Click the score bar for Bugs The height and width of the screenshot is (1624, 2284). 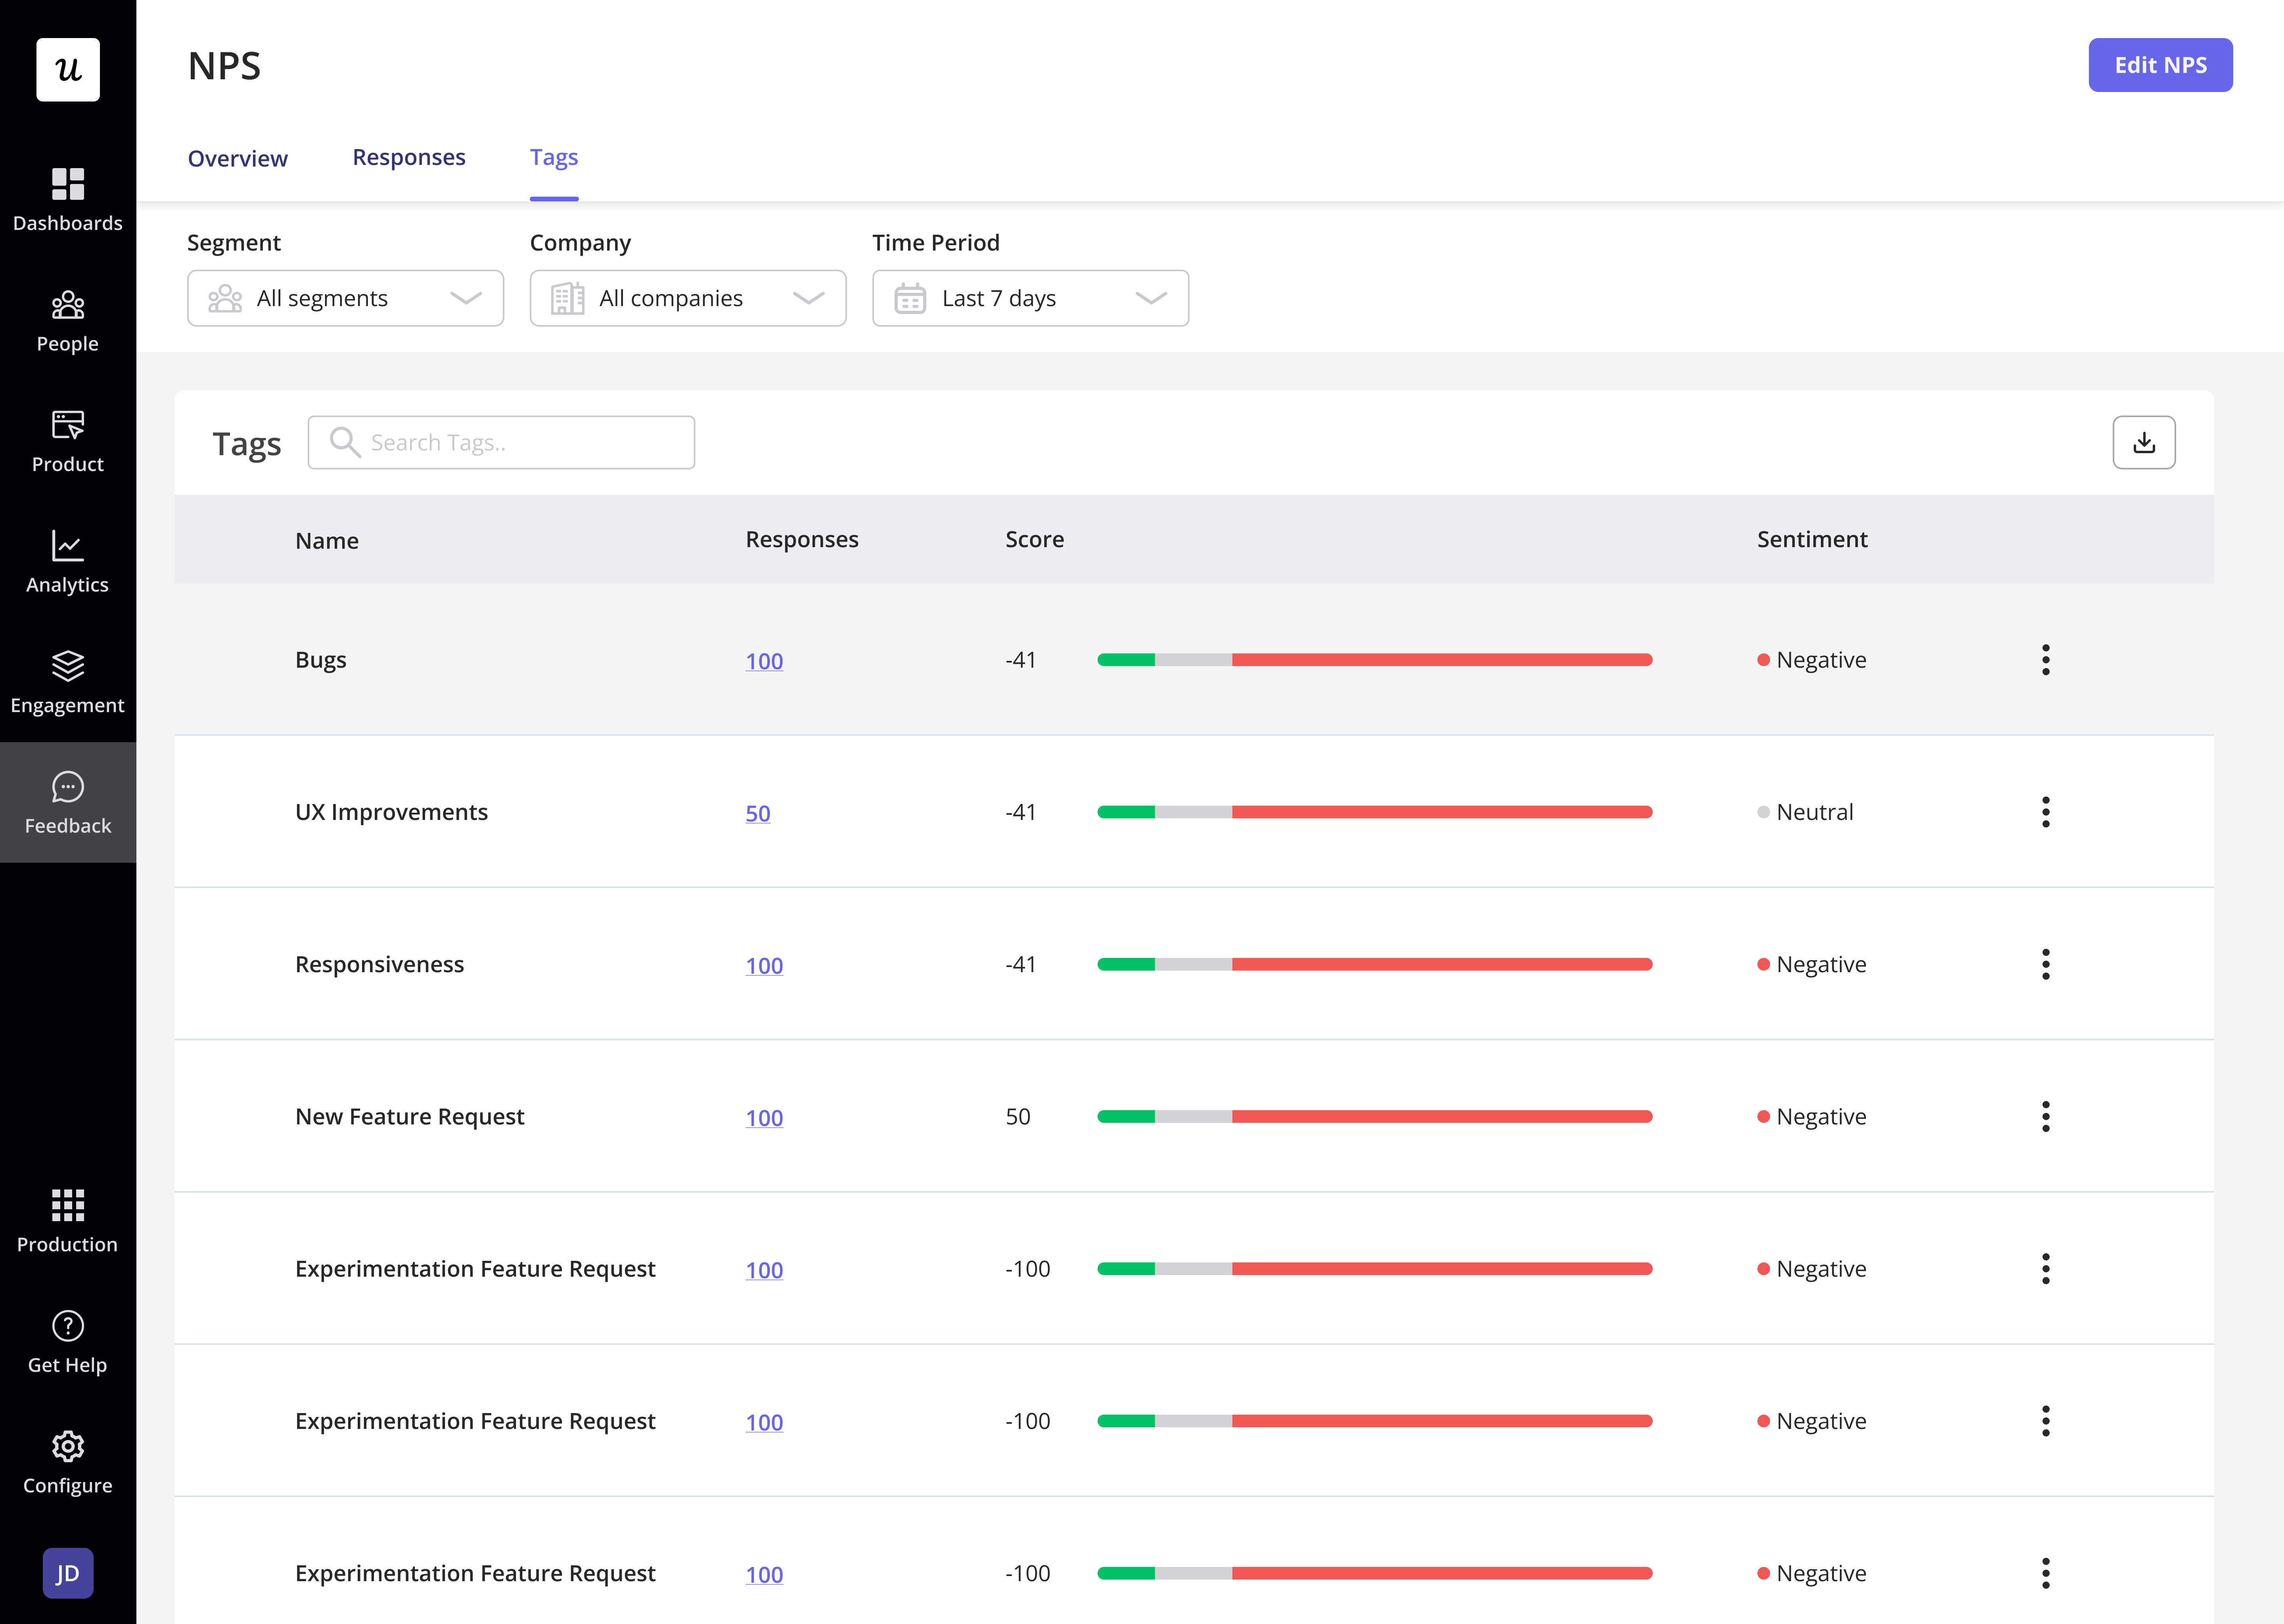point(1375,660)
